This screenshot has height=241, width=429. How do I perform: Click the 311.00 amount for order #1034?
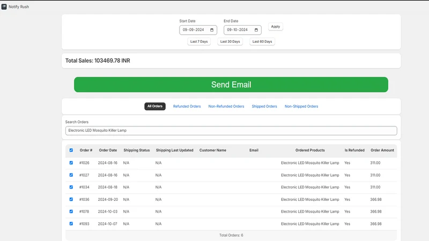coord(375,187)
